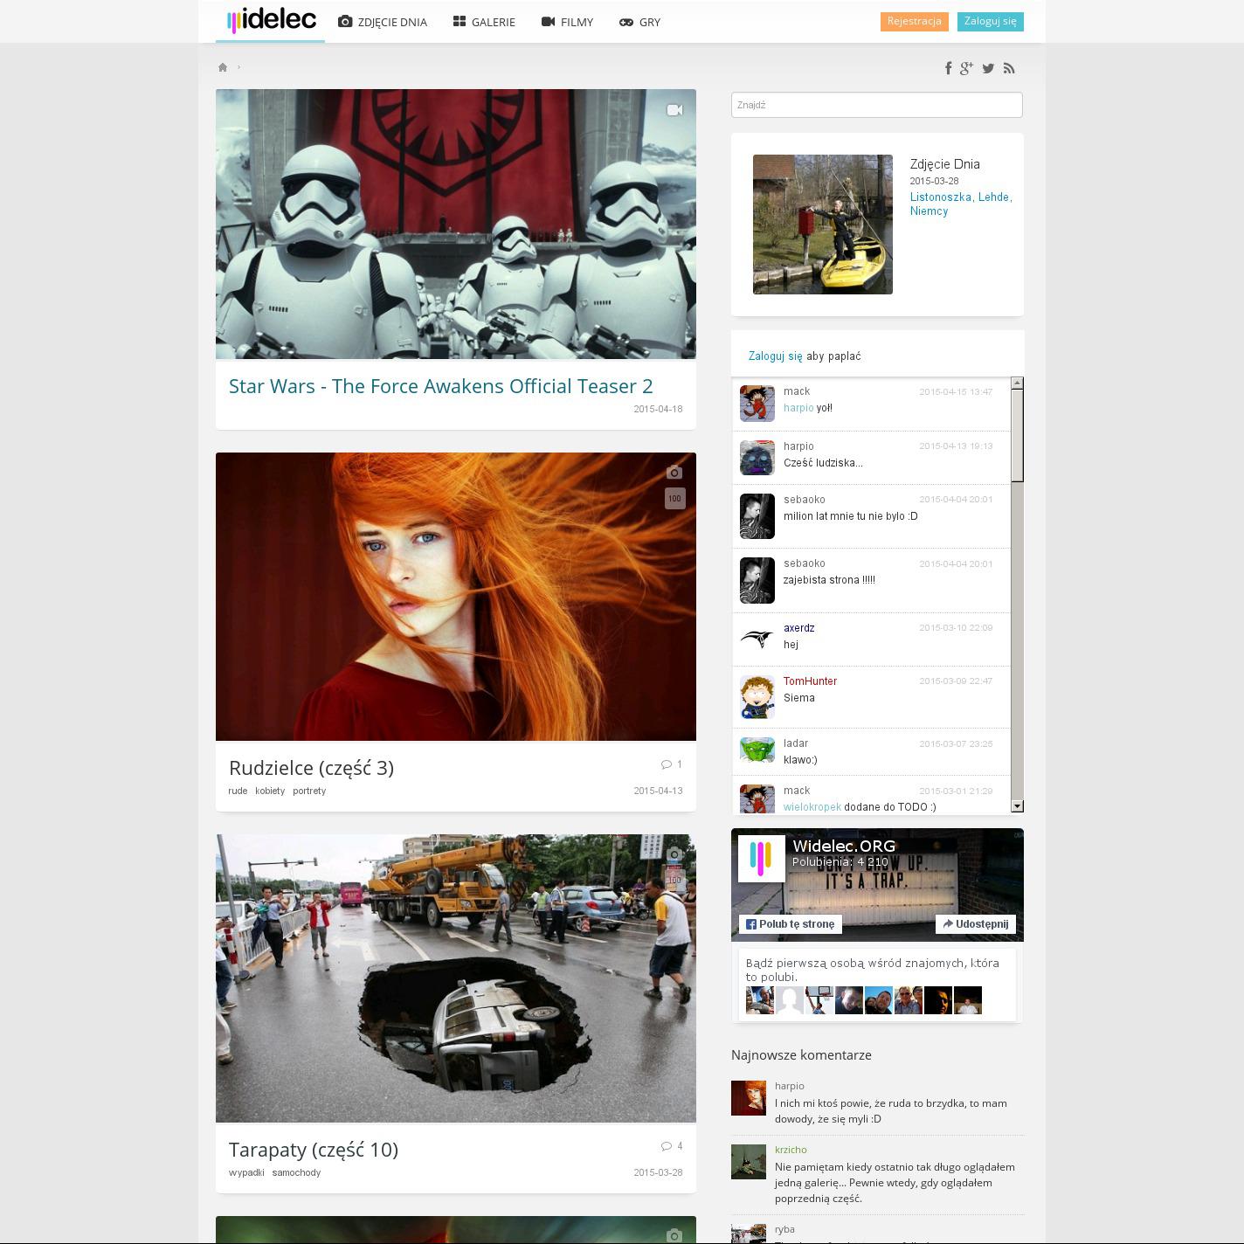Image resolution: width=1244 pixels, height=1244 pixels.
Task: Click the video camera icon on Star Wars post
Action: 674,110
